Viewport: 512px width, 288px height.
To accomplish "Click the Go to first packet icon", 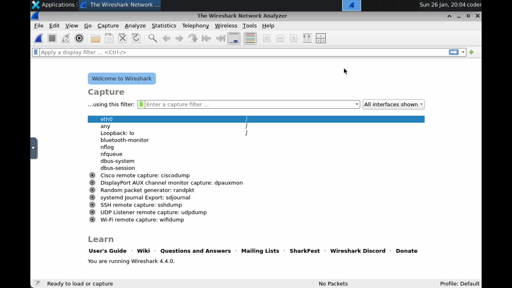I will click(x=206, y=38).
